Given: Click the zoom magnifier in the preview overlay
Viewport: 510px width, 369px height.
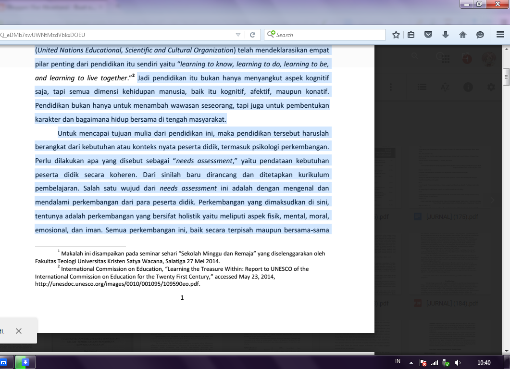Looking at the screenshot, I should 414,56.
